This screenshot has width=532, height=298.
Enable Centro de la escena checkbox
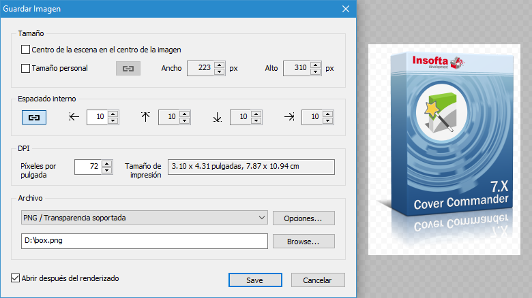25,50
